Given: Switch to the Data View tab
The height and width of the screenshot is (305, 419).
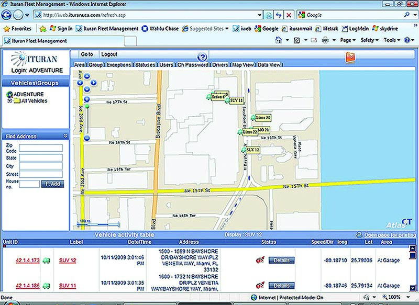Looking at the screenshot, I should [269, 65].
